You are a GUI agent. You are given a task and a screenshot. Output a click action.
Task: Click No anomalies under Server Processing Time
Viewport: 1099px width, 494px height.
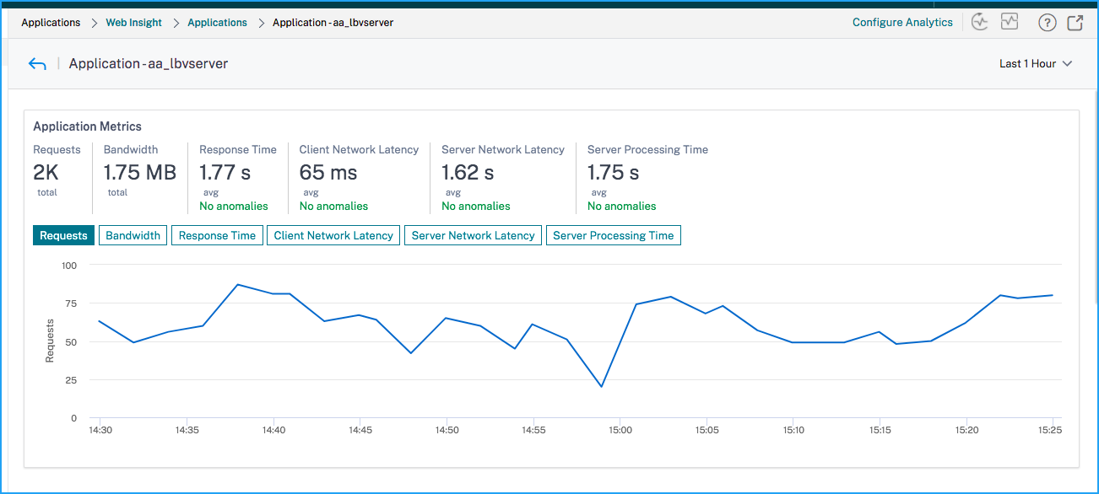click(621, 206)
